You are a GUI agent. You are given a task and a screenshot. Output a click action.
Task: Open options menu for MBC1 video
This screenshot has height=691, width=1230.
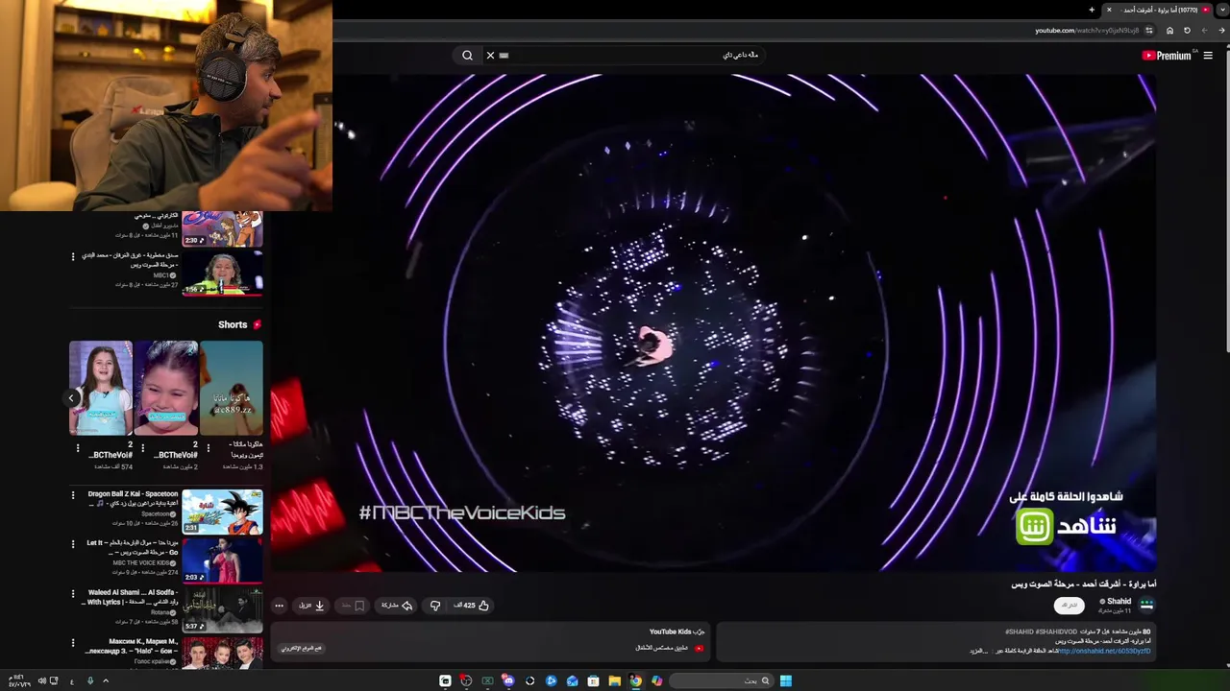pyautogui.click(x=72, y=257)
